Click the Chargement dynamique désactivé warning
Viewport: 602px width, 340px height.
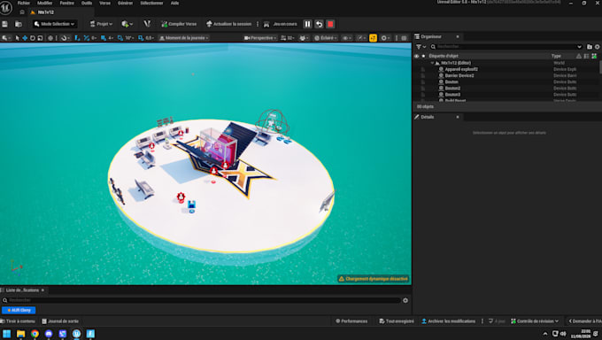pos(374,279)
